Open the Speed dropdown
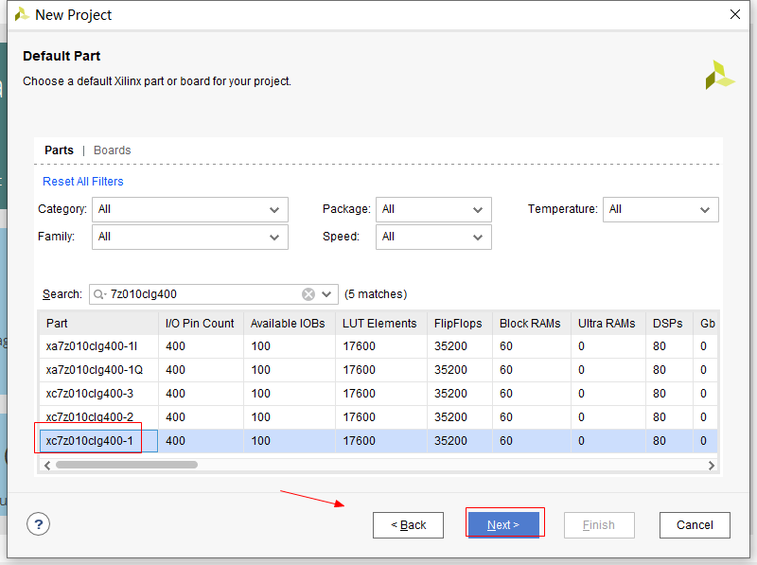This screenshot has height=565, width=757. point(433,238)
